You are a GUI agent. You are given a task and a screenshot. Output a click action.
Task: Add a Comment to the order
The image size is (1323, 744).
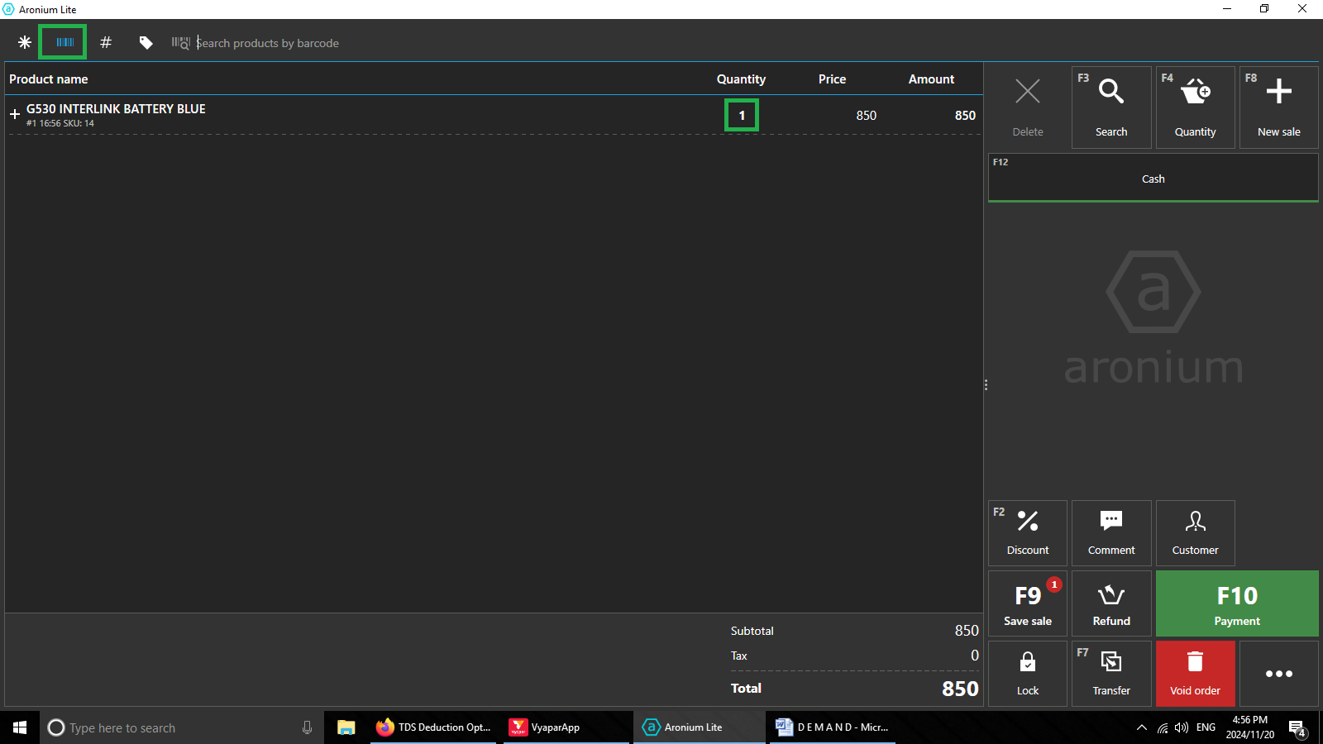[1111, 533]
